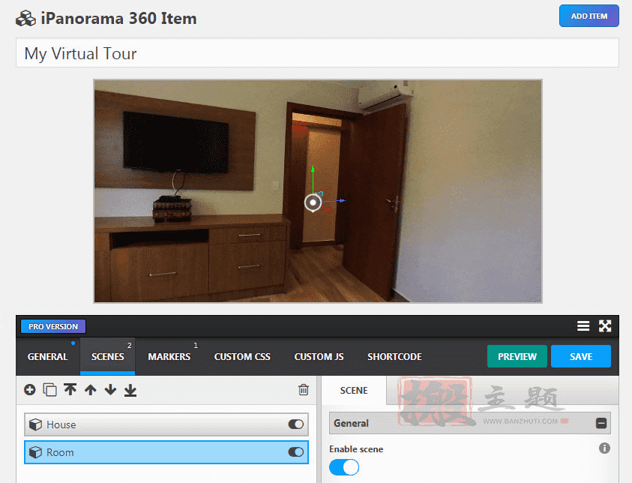Add a new scene with the plus icon
Screen dimensions: 632x483
pyautogui.click(x=30, y=390)
